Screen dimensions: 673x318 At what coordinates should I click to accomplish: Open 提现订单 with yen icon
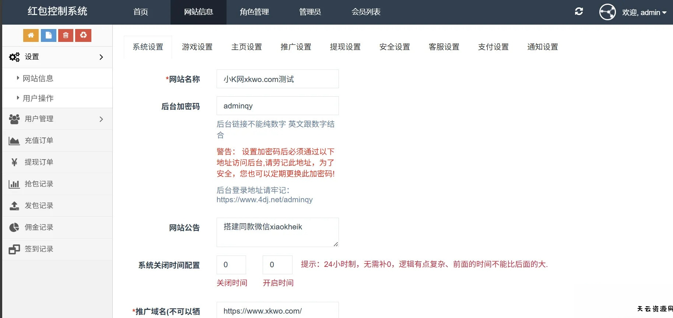pos(39,162)
